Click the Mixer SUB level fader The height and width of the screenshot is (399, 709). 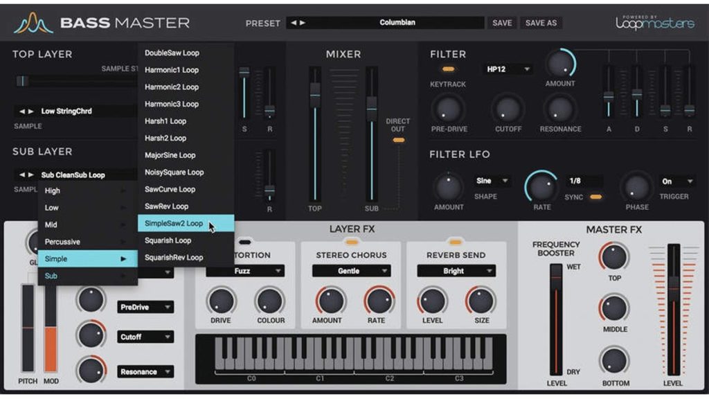tap(372, 105)
